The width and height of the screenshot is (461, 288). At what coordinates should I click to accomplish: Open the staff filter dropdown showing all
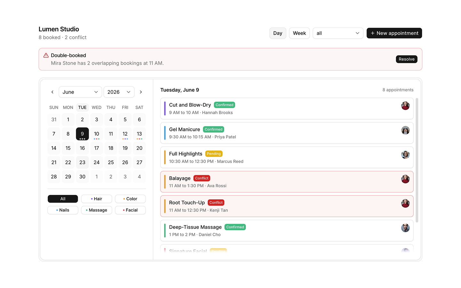(x=338, y=33)
